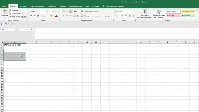This screenshot has height=112, width=199.
Task: Click the Вставить paste icon
Action: (x=5, y=12)
